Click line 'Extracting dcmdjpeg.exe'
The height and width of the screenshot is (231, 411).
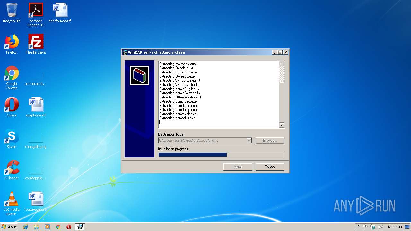tap(178, 106)
